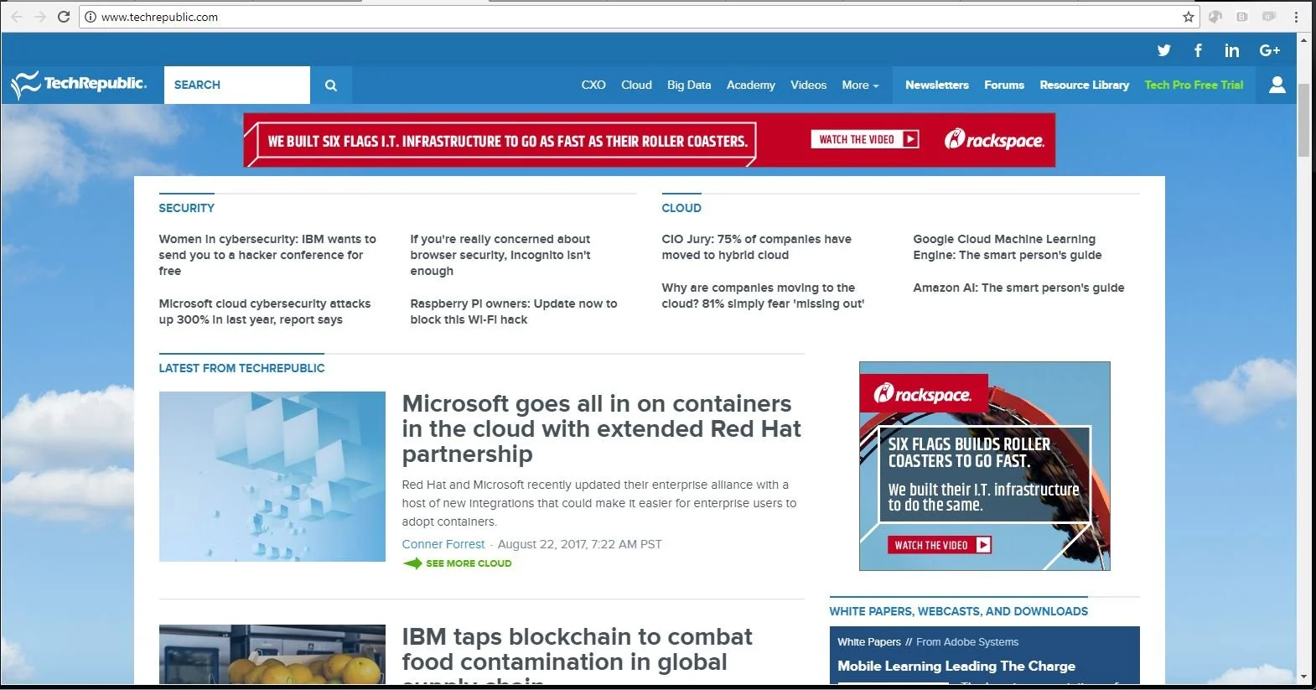Read 'Microsoft cloud cybersecurity attacks up 300%' article
The image size is (1316, 690).
pos(264,311)
